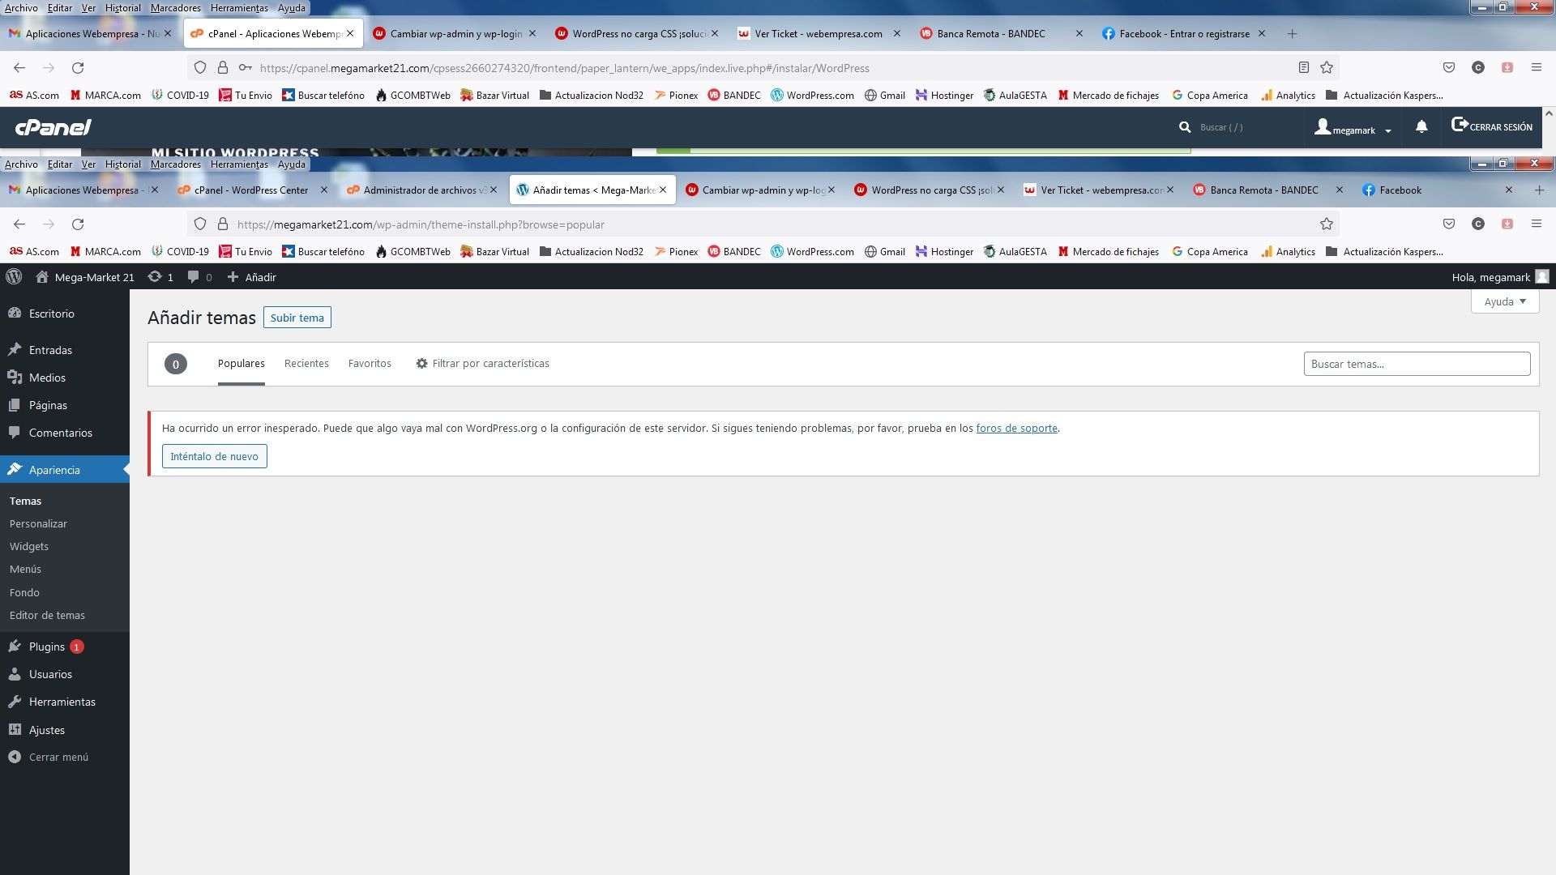Open Mega-Market 21 site home icon
This screenshot has width=1556, height=875.
(42, 277)
